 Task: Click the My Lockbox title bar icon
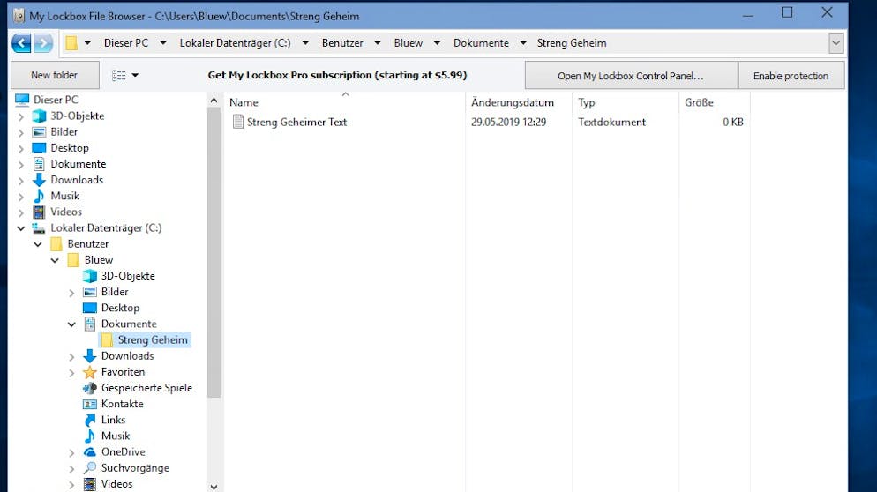coord(19,16)
